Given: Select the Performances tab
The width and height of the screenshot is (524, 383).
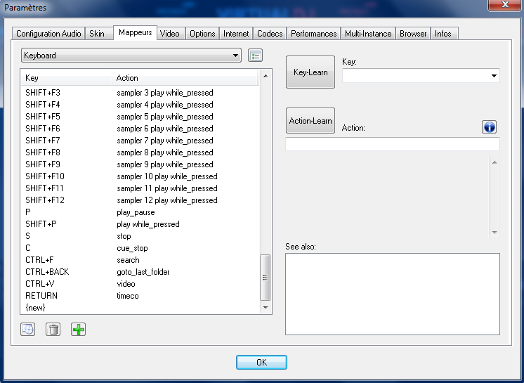Looking at the screenshot, I should [314, 34].
